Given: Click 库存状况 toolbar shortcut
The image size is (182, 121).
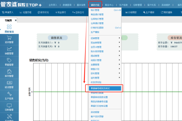Looking at the screenshot, I should (x=43, y=12).
